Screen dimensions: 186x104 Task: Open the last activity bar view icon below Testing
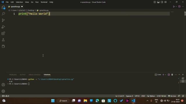[3, 46]
